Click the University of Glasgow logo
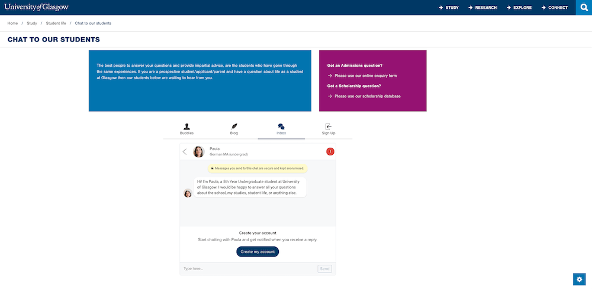 [37, 7]
